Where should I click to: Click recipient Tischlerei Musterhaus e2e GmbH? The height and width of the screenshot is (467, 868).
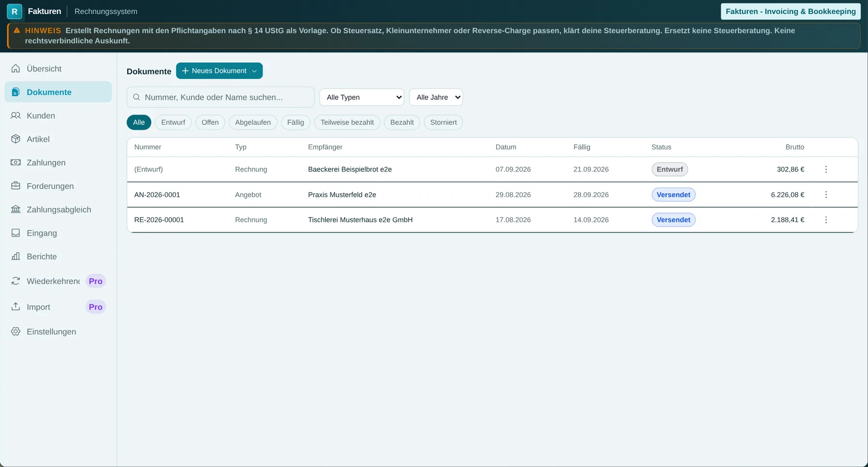[360, 220]
